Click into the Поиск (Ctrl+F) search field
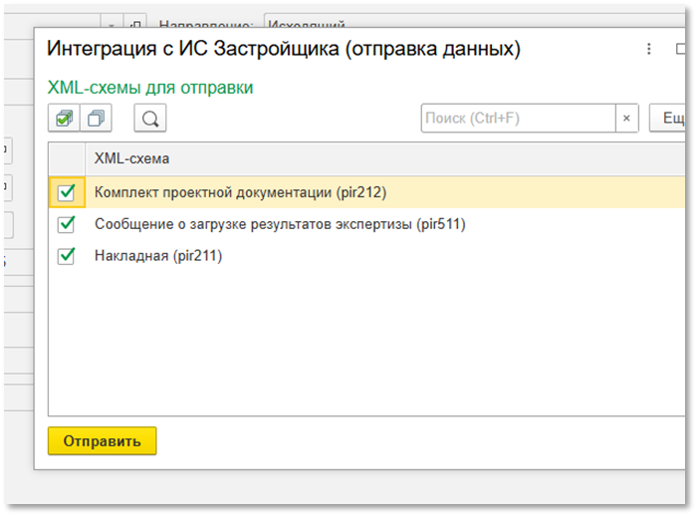 point(518,119)
